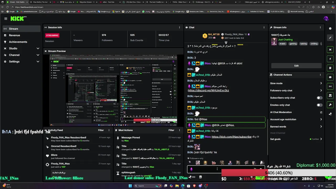Toggle Subscribers-only chat switch
The image size is (336, 189).
(x=319, y=98)
